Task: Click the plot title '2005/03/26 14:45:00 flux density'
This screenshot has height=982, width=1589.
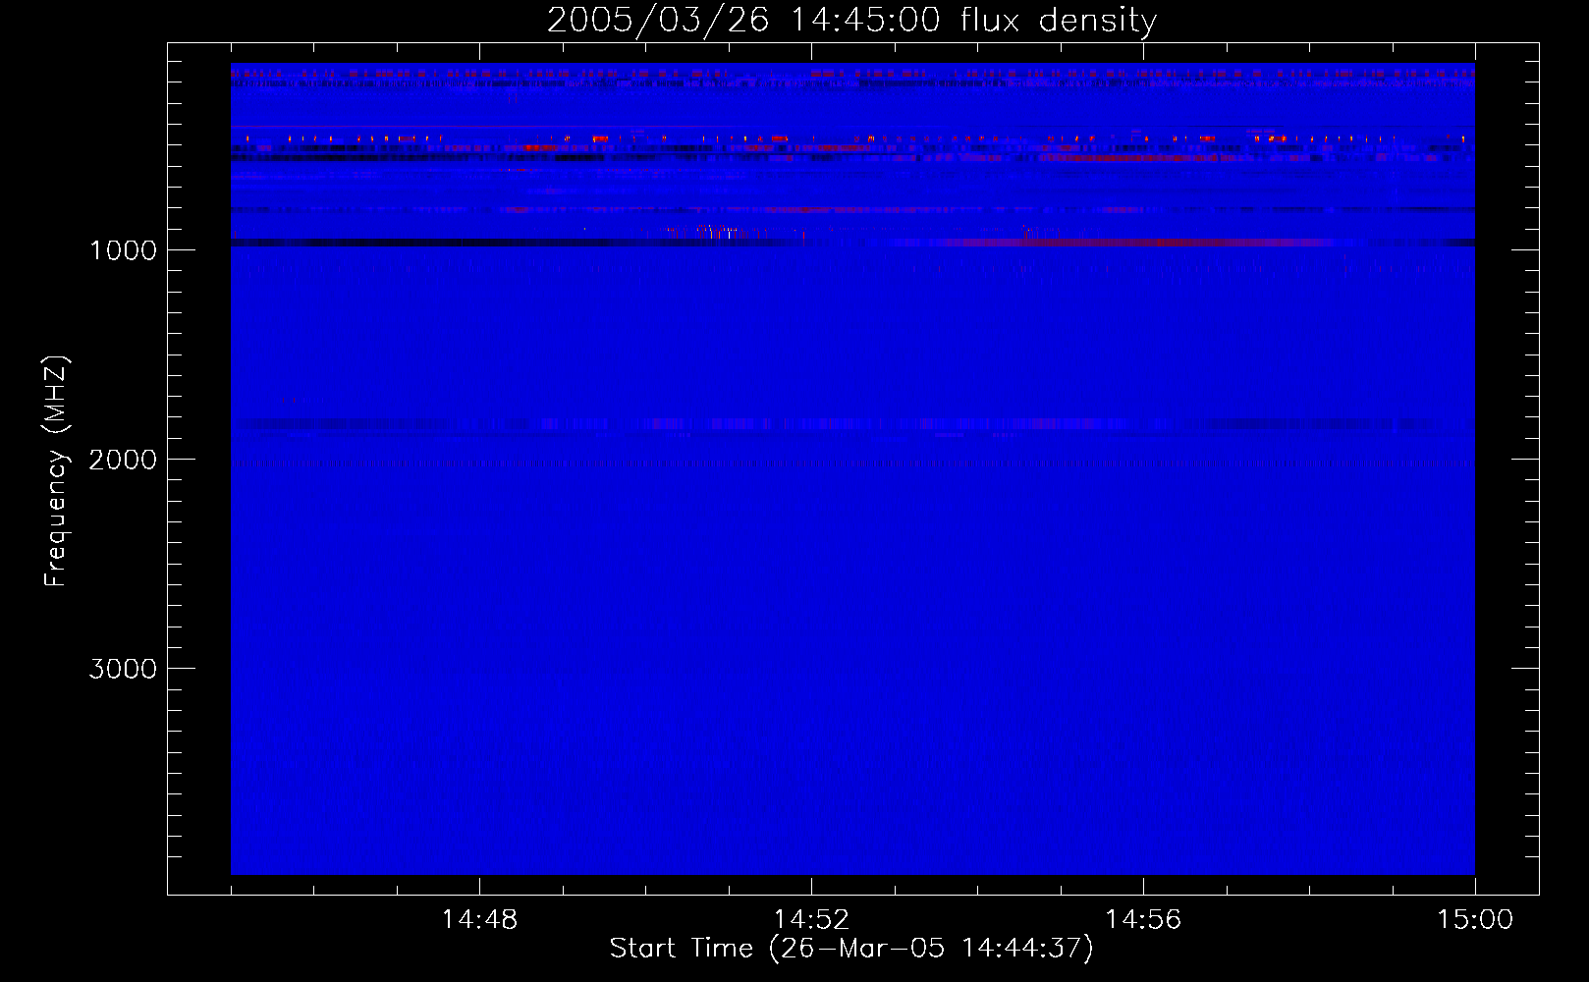Action: pyautogui.click(x=851, y=21)
